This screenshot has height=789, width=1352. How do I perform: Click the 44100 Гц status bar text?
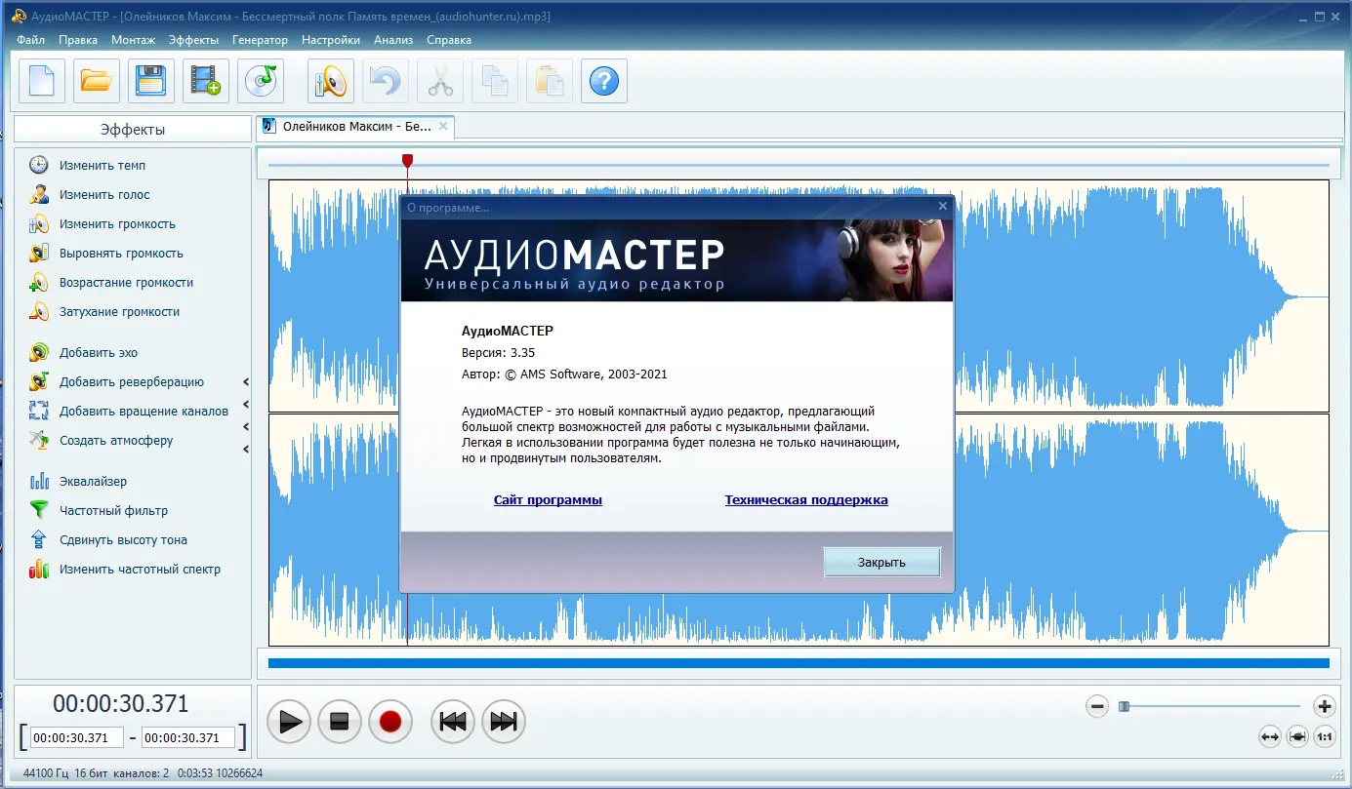pos(47,773)
